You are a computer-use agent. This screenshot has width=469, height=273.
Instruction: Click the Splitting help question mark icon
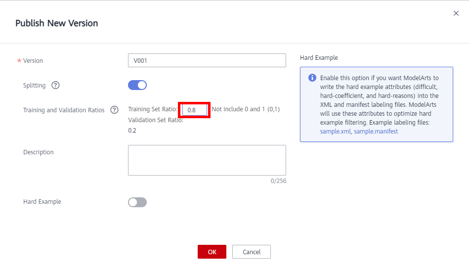point(55,86)
